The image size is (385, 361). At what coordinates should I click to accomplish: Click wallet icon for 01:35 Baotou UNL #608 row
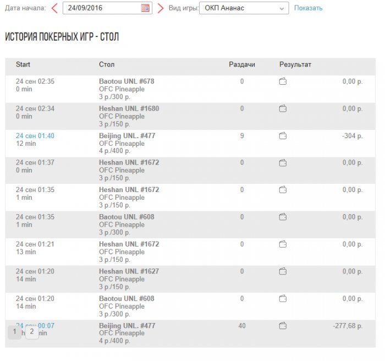pos(283,217)
